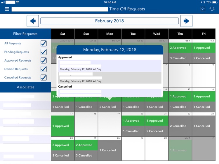
Task: Tap the Bluetooth icon in status bar
Action: point(204,2)
